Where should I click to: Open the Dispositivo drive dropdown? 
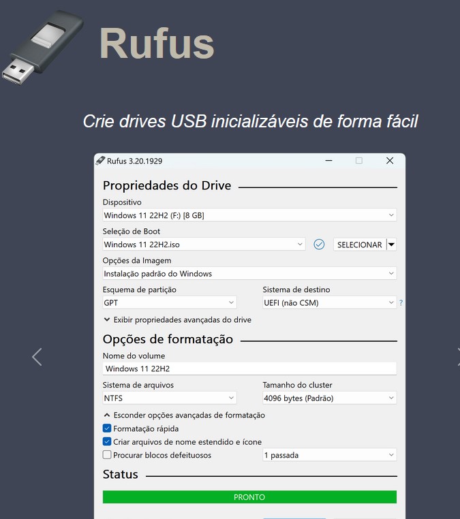coord(249,215)
